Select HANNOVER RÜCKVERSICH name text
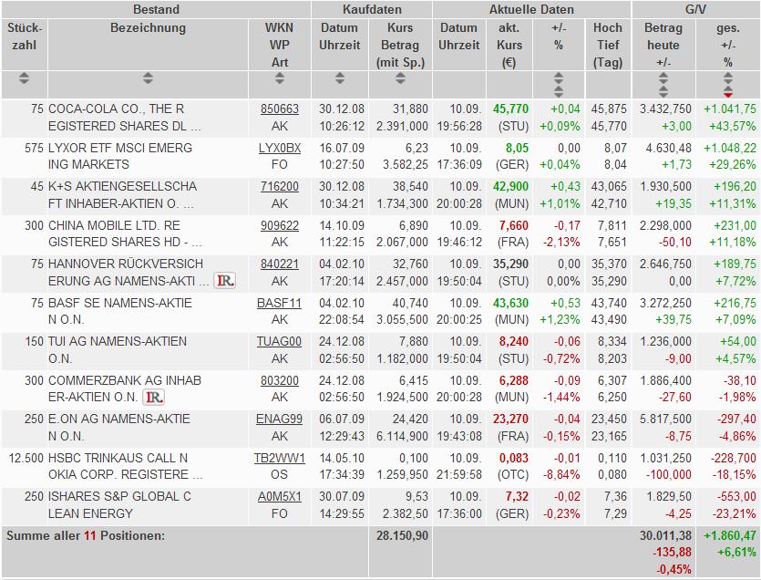 click(x=126, y=264)
